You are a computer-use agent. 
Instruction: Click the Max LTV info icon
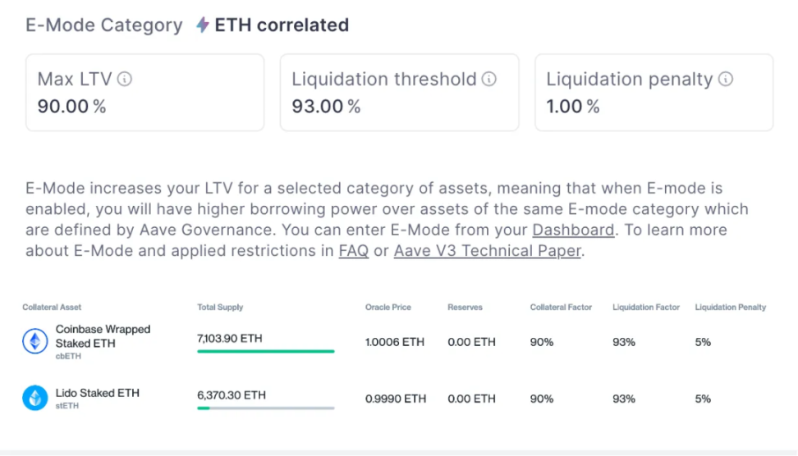125,79
